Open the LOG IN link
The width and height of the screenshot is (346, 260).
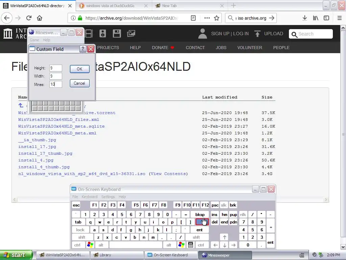pyautogui.click(x=241, y=34)
